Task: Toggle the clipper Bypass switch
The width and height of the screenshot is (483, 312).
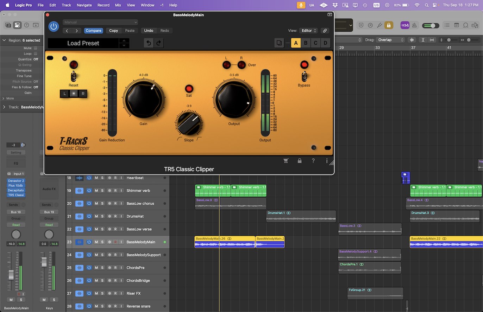Action: (304, 76)
